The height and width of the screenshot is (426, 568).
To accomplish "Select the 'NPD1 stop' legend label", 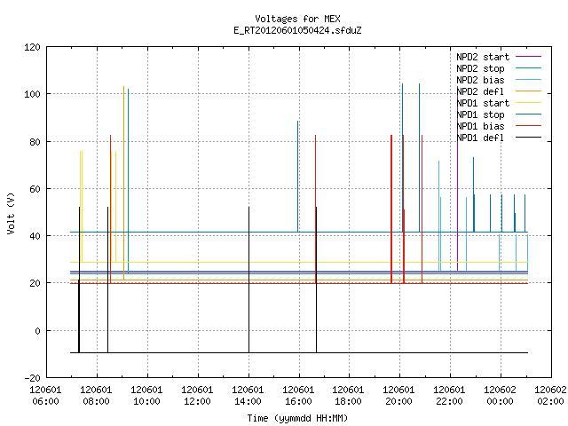I will 480,114.
